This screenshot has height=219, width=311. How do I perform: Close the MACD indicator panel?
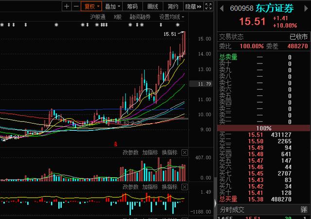tap(185, 187)
